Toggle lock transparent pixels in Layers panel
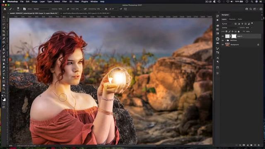The height and width of the screenshot is (149, 265). click(x=226, y=31)
